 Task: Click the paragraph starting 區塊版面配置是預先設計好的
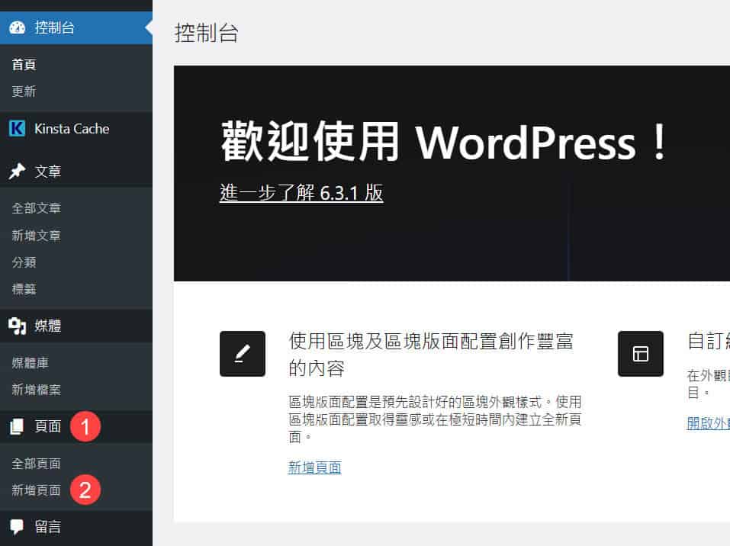point(435,419)
